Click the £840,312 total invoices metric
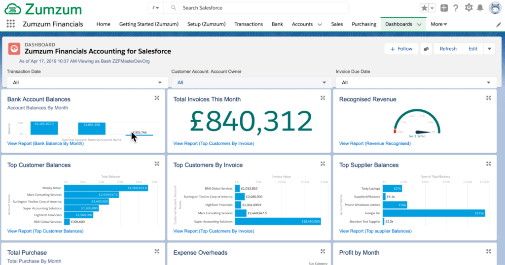Image resolution: width=505 pixels, height=265 pixels. pos(251,121)
